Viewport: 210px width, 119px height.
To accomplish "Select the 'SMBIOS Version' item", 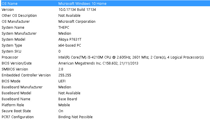I will tap(15, 69).
